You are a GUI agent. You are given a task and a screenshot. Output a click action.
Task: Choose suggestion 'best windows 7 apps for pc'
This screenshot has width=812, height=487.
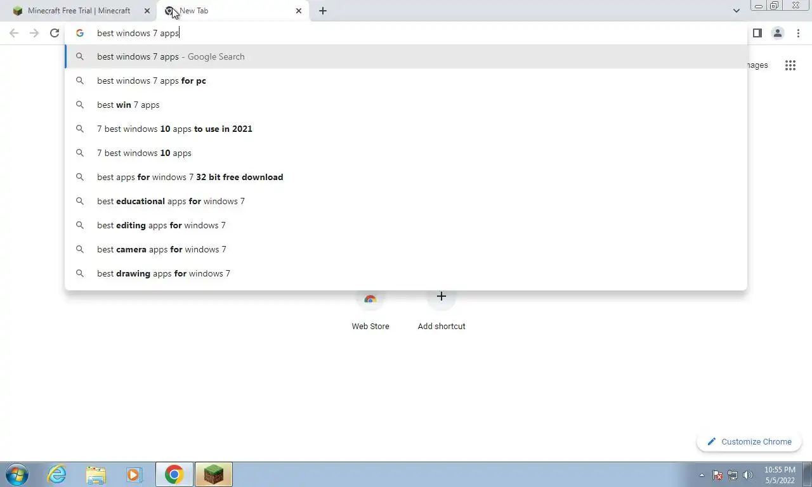pyautogui.click(x=406, y=81)
